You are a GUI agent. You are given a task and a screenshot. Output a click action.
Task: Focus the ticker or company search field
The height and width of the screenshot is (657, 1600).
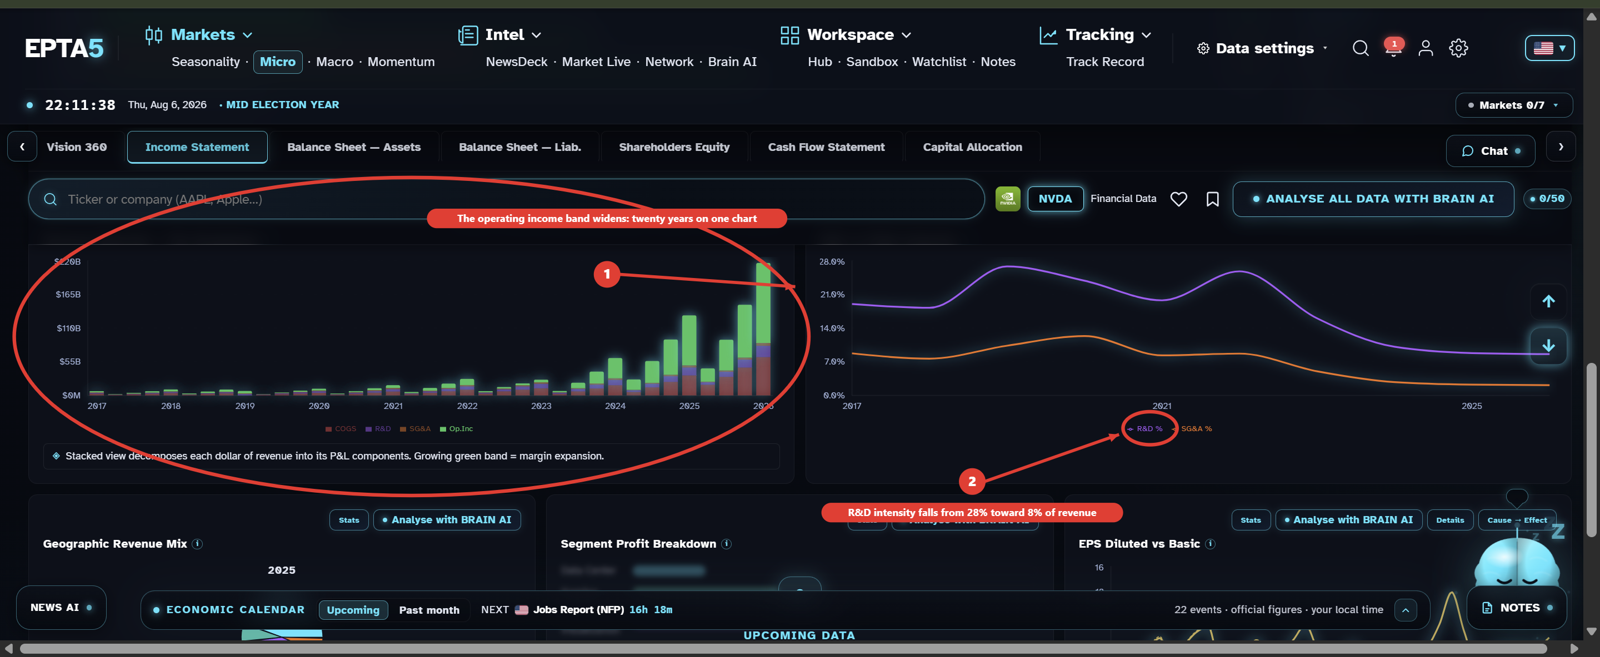pos(506,199)
